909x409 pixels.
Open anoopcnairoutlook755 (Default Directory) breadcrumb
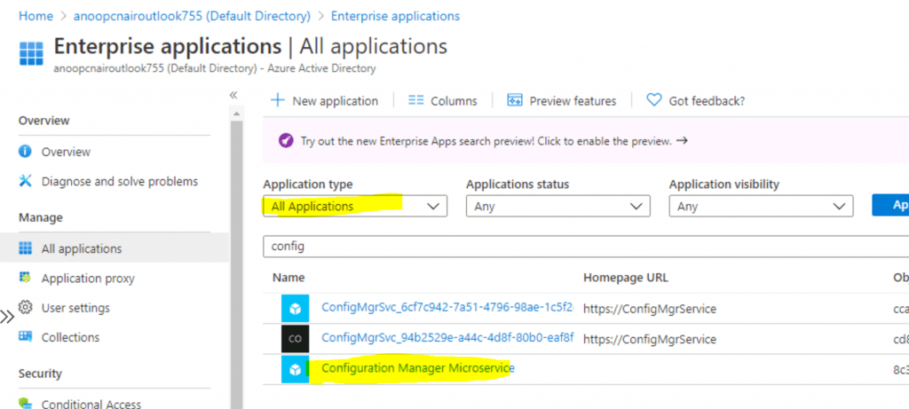[192, 16]
